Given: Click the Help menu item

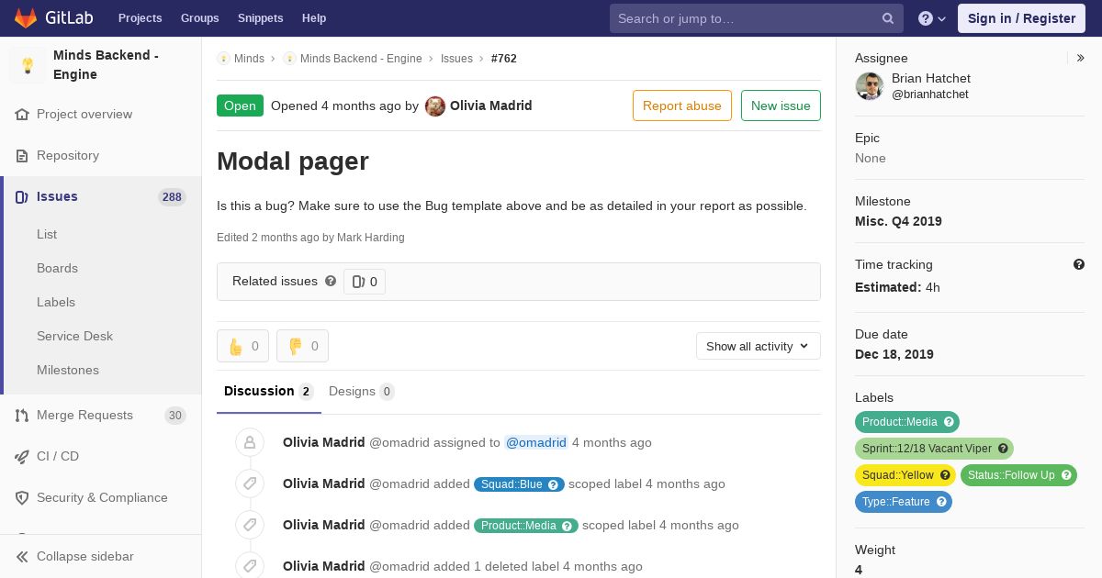Looking at the screenshot, I should pyautogui.click(x=314, y=18).
